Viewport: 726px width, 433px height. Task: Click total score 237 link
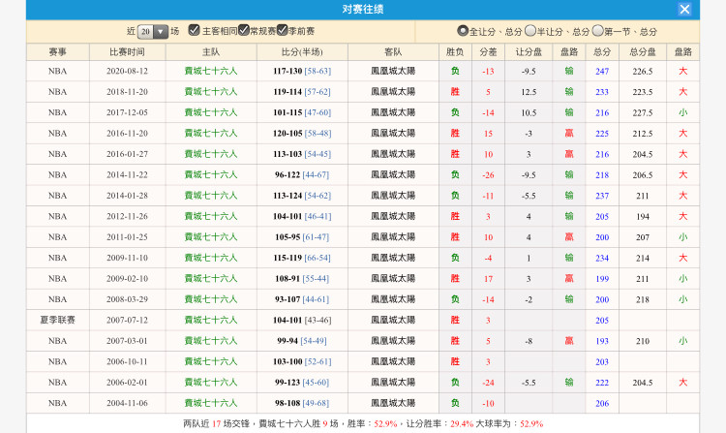(602, 196)
